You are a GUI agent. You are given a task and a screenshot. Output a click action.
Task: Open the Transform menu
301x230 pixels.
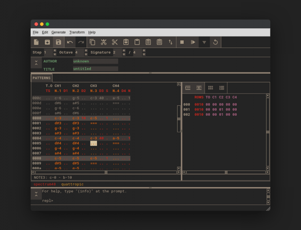(x=77, y=32)
